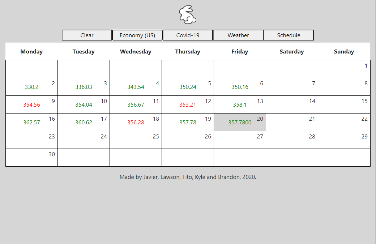Click the white rabbit logo icon

pos(188,15)
